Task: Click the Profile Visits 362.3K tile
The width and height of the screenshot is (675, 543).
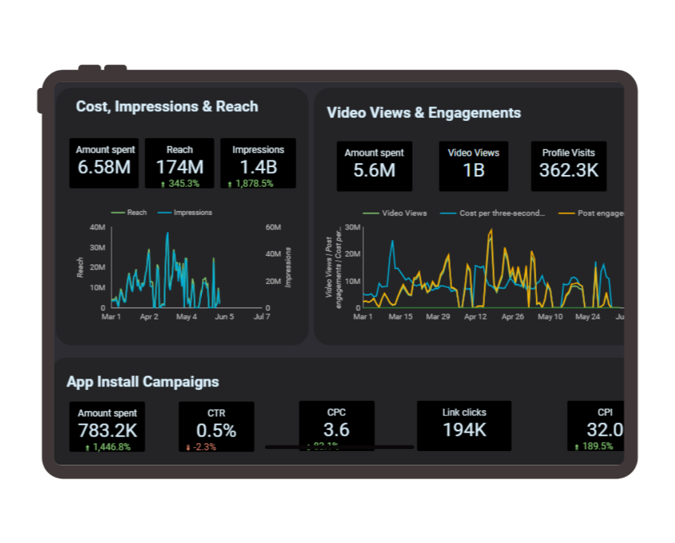Action: pyautogui.click(x=568, y=166)
